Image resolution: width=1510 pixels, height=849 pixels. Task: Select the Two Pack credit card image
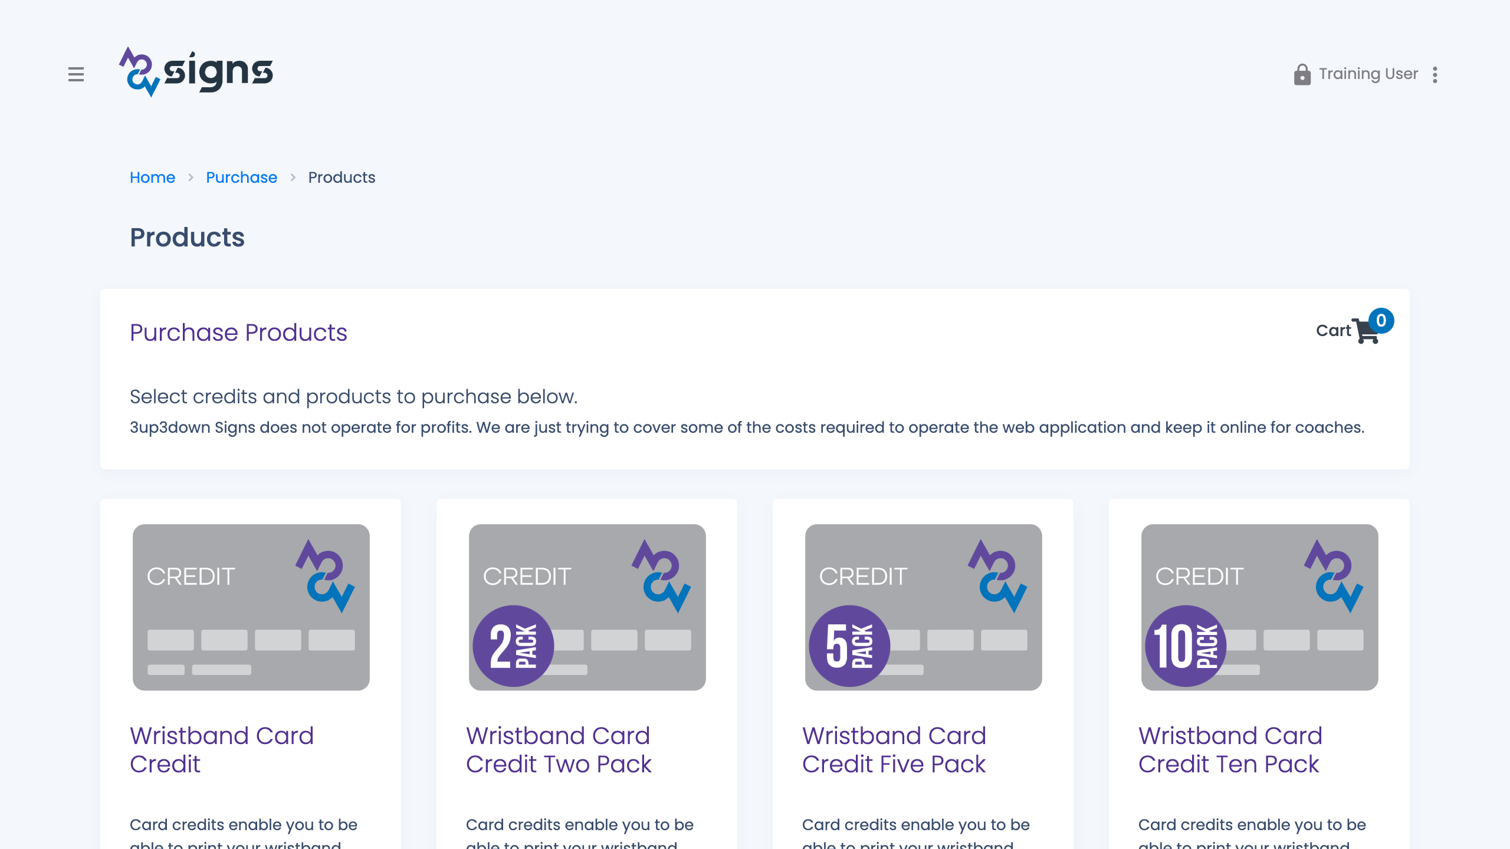tap(587, 607)
